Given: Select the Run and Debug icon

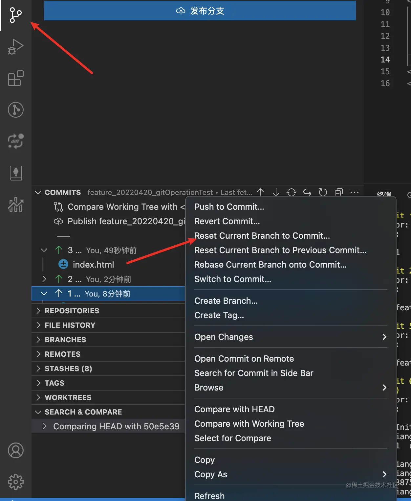Looking at the screenshot, I should 15,47.
